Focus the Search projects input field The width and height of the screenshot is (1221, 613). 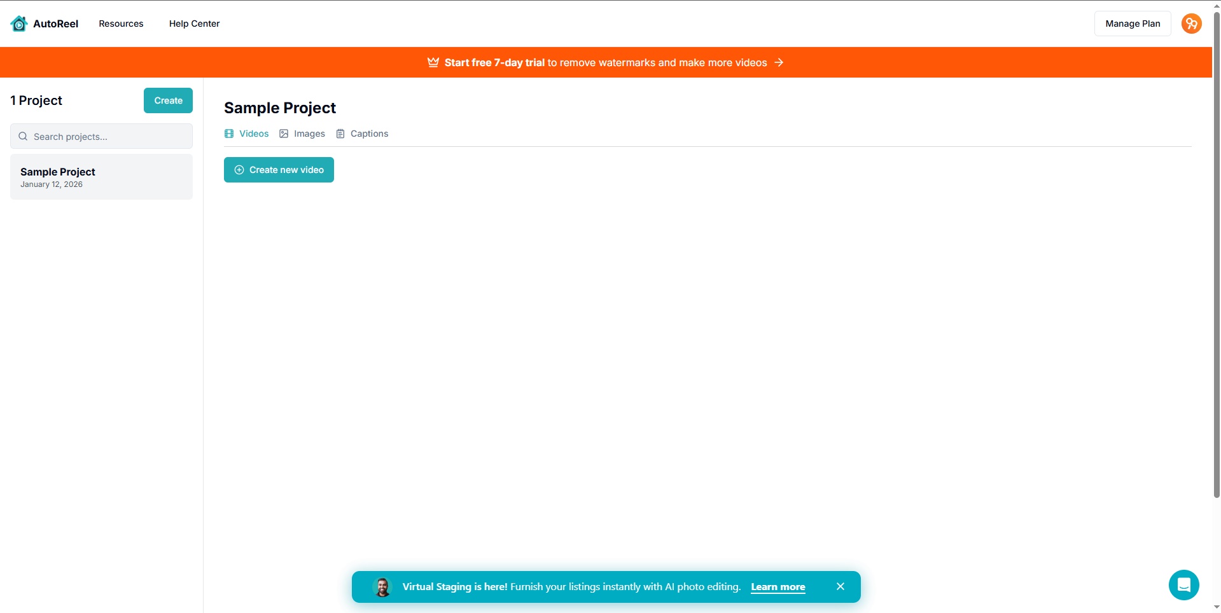click(x=108, y=136)
